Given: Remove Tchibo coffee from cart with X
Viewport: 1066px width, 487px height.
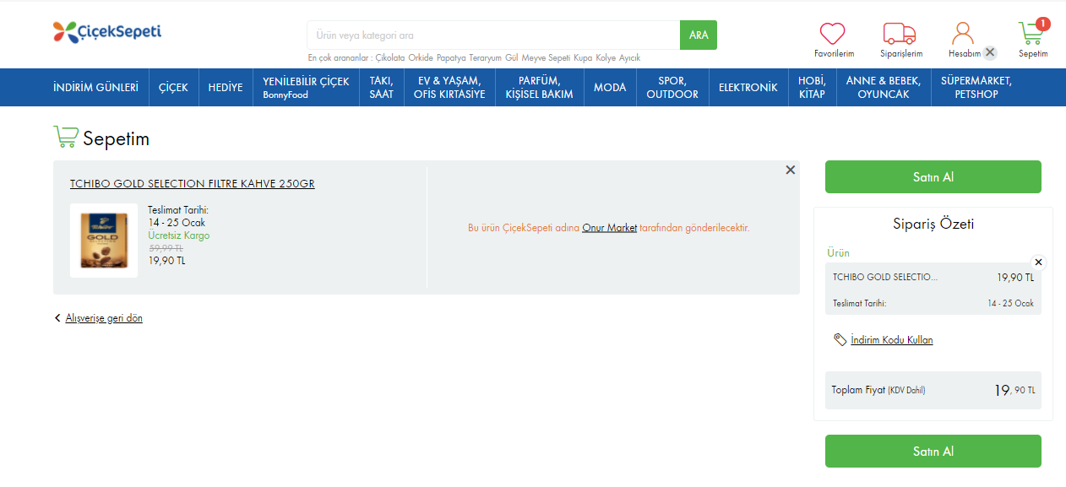Looking at the screenshot, I should tap(791, 170).
